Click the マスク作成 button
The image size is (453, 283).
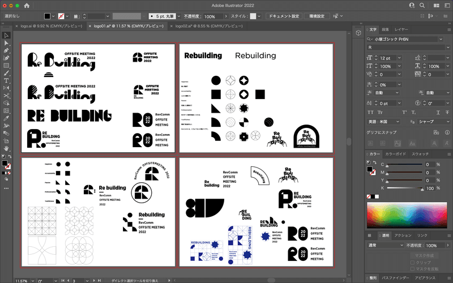point(424,256)
